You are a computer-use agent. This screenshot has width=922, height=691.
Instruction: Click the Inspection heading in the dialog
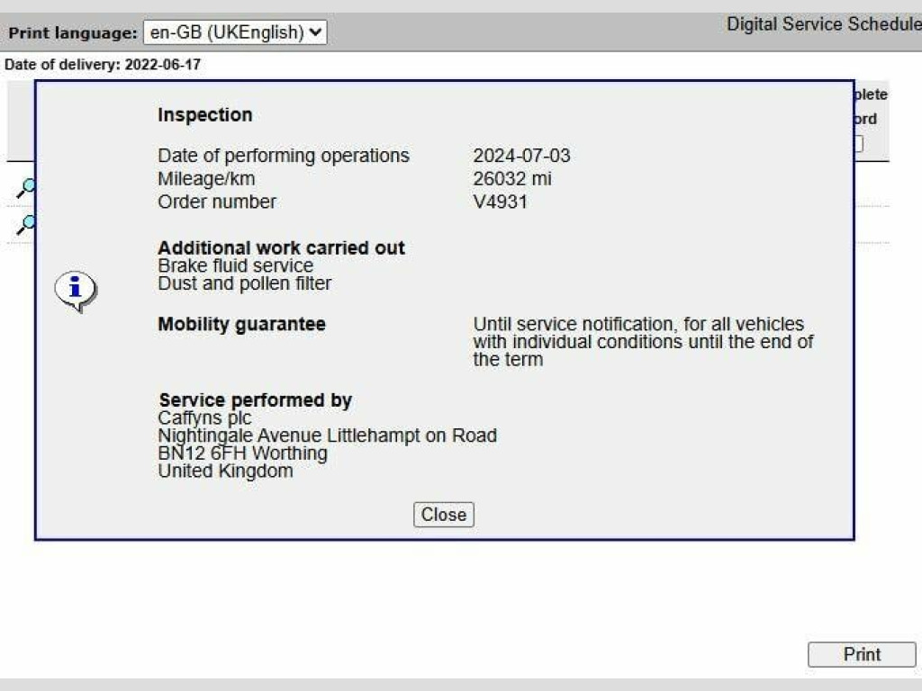[204, 115]
